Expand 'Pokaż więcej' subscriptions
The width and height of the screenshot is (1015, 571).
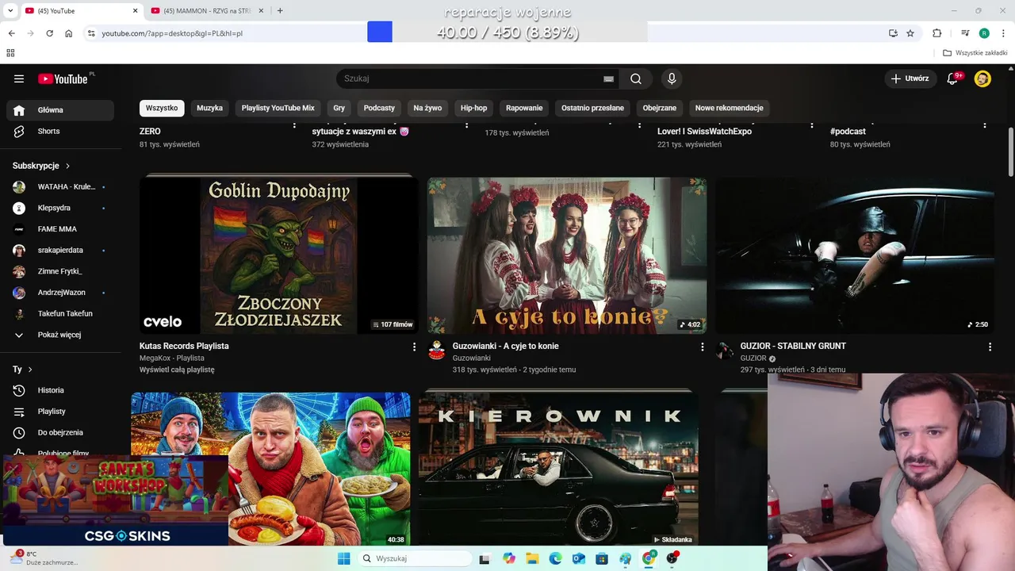(x=60, y=335)
